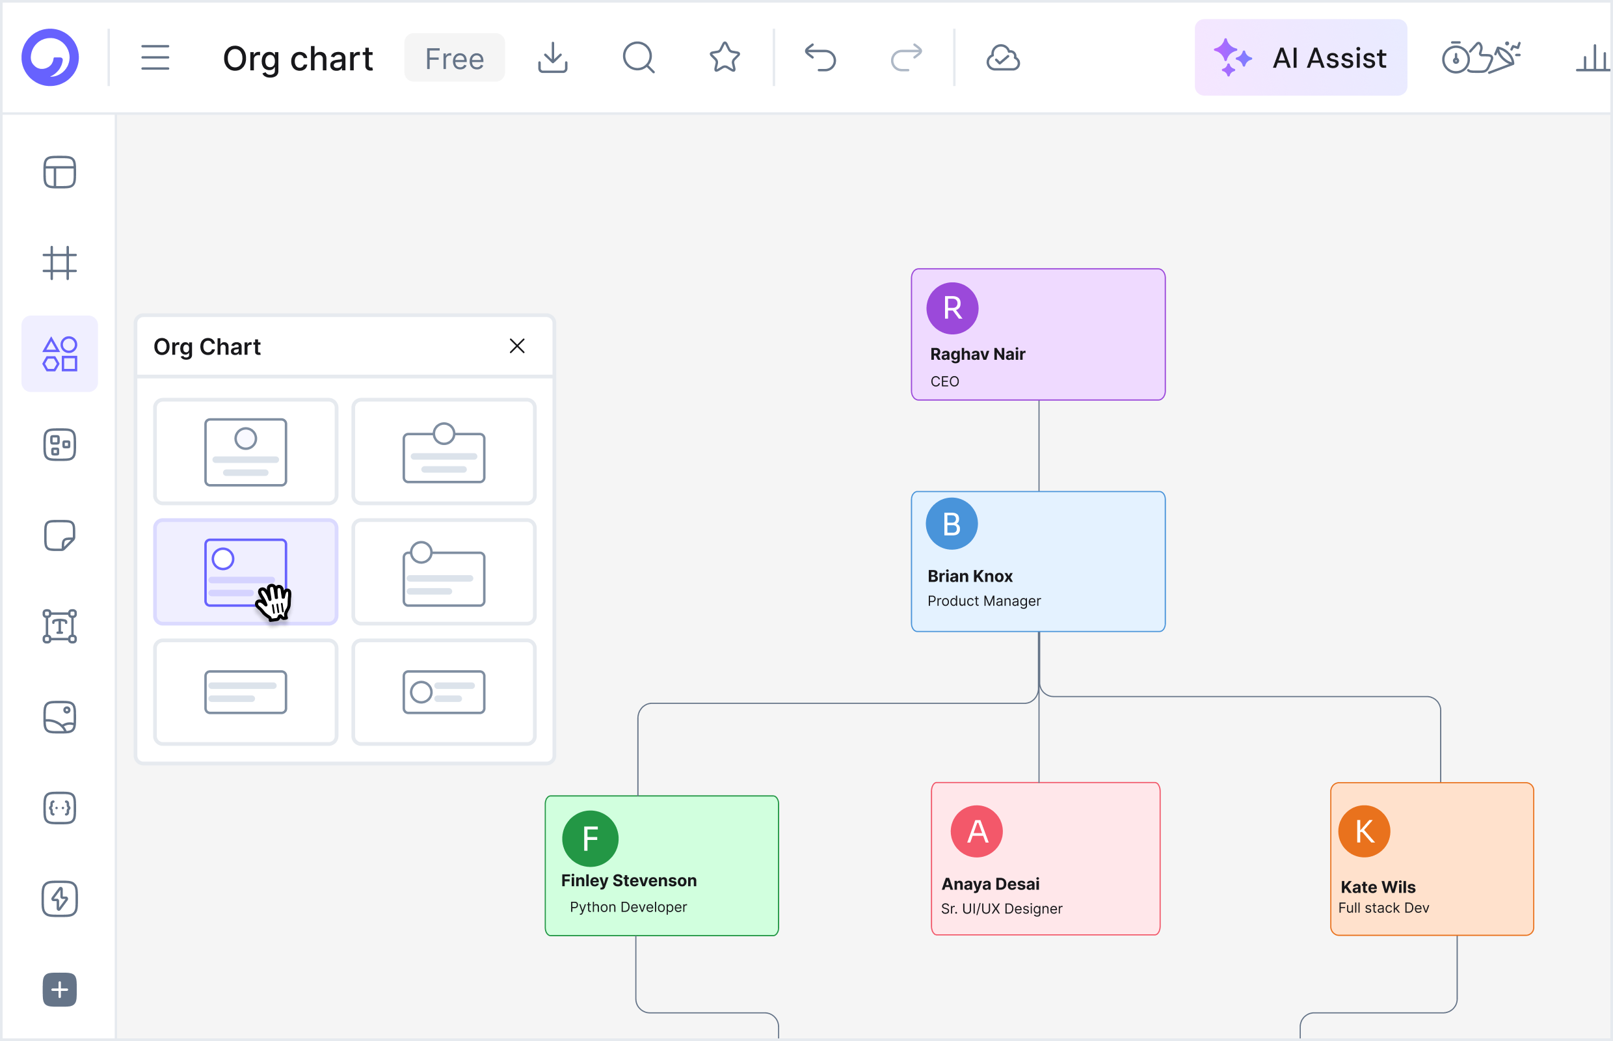Image resolution: width=1613 pixels, height=1041 pixels.
Task: Select the text box tool
Action: click(59, 626)
